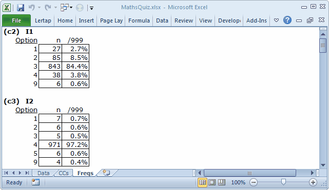329x190 pixels.
Task: Click the zoom out minus button
Action: click(x=254, y=182)
